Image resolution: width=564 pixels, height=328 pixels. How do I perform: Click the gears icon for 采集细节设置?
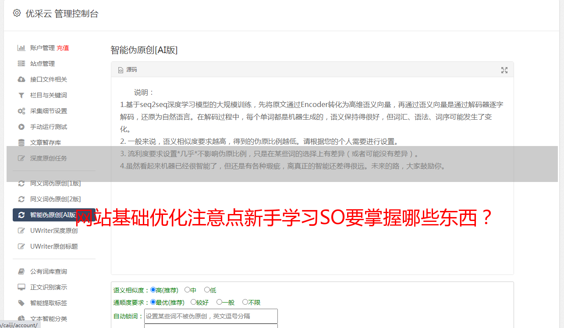click(x=21, y=111)
